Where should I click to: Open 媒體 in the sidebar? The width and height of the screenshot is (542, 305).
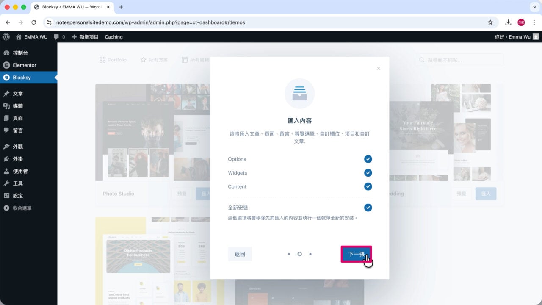[x=28, y=106]
